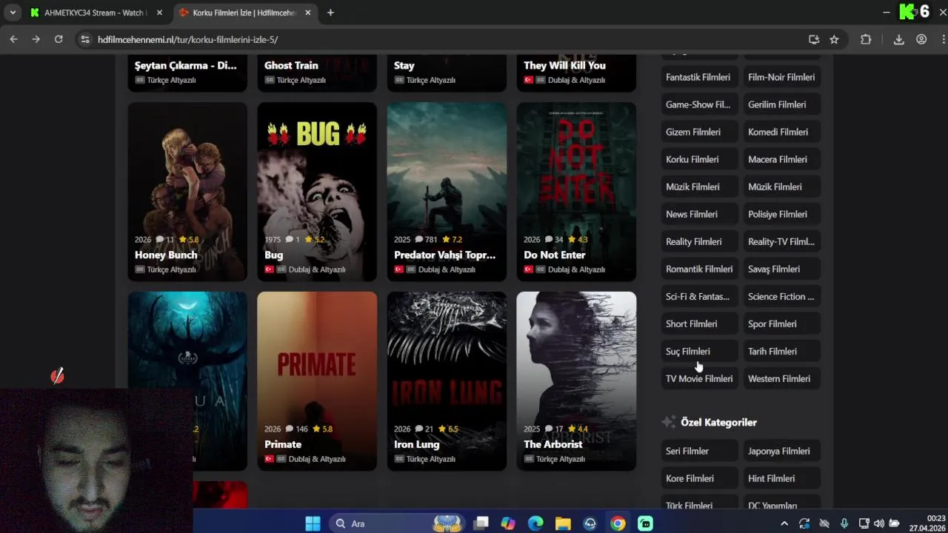This screenshot has width=948, height=533.
Task: Select Korku Filmleri category
Action: click(x=698, y=159)
